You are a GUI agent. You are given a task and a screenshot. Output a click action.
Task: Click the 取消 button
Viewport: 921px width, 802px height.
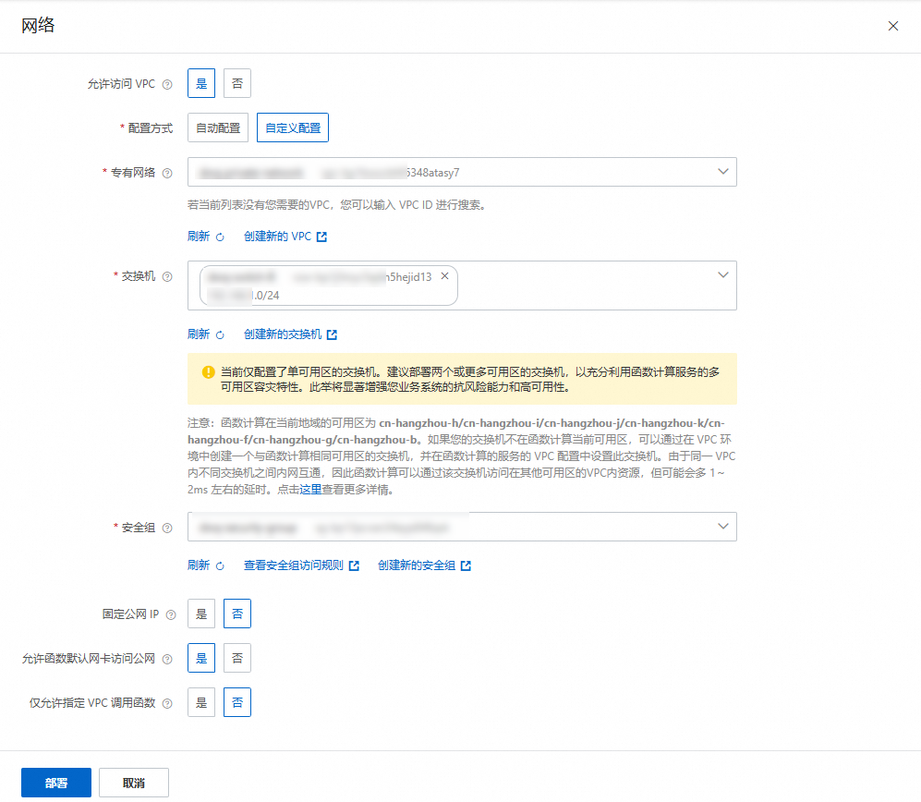coord(134,783)
